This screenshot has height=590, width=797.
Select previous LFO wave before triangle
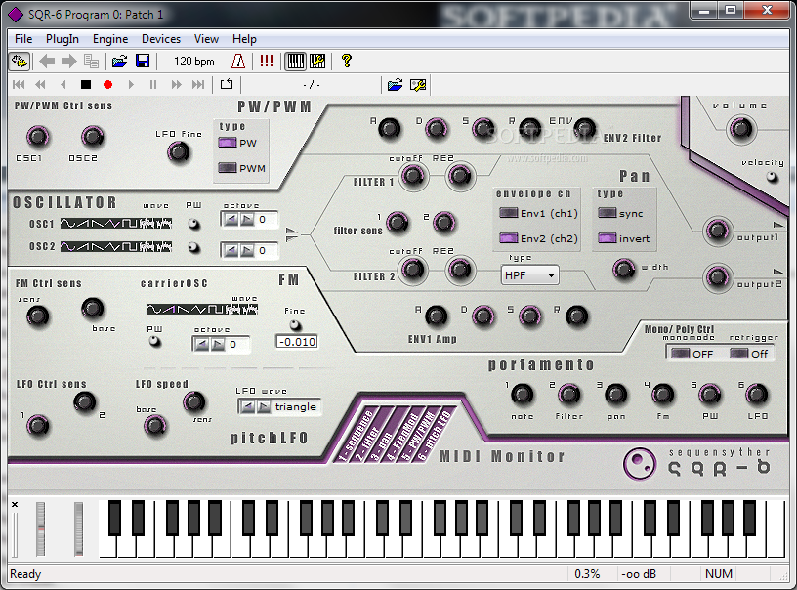point(247,407)
